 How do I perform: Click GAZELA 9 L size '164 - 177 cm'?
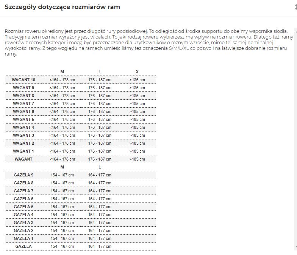100,175
